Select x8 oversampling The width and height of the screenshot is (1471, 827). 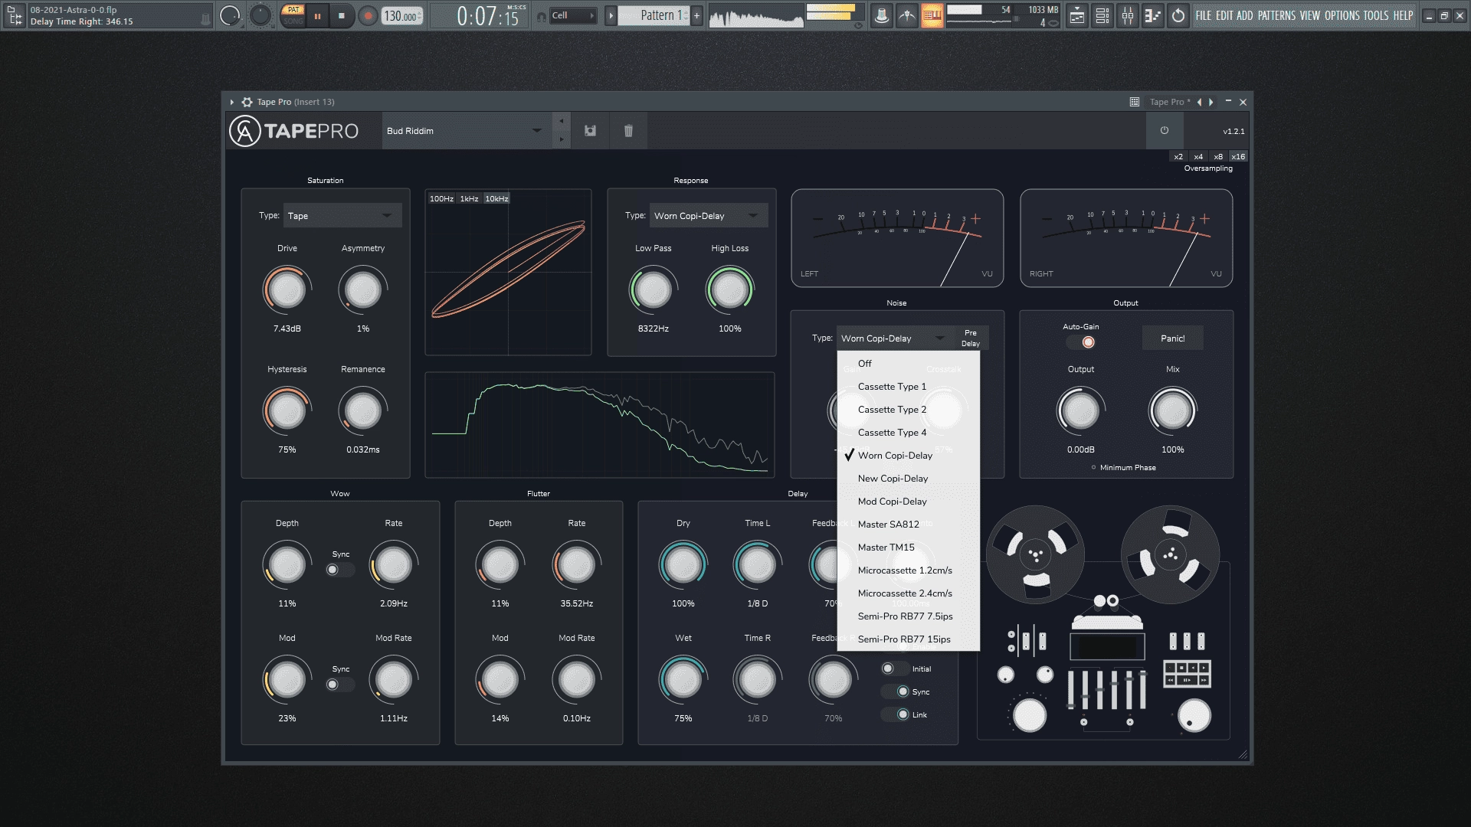pyautogui.click(x=1218, y=156)
